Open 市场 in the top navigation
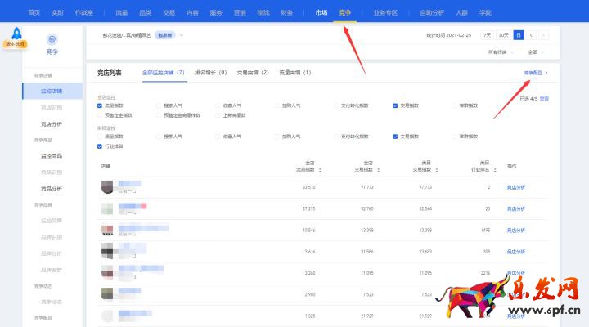Screen dimensions: 589x327 coord(321,12)
